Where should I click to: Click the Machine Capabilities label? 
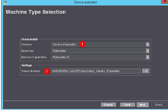(x=34, y=57)
